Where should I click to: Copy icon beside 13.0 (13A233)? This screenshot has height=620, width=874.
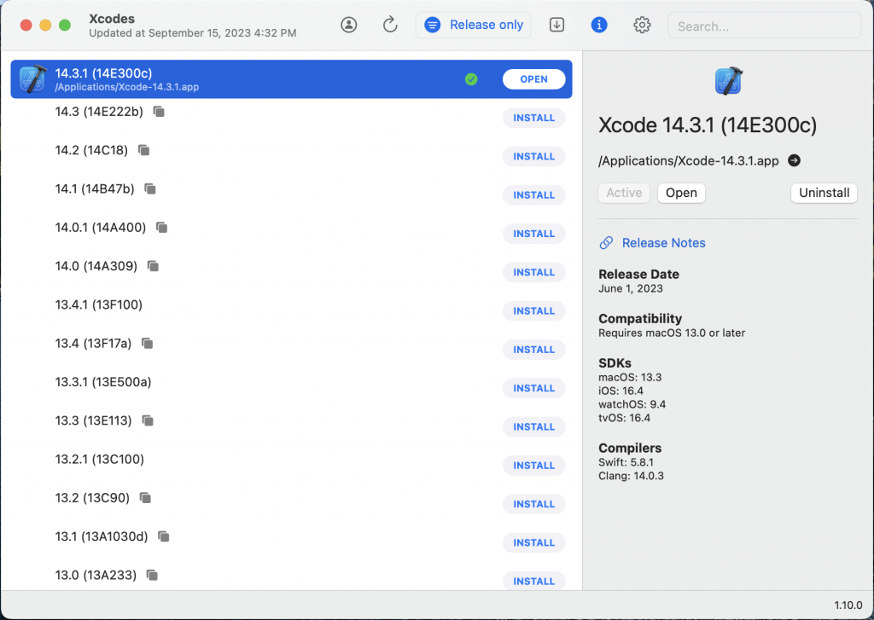pos(152,574)
